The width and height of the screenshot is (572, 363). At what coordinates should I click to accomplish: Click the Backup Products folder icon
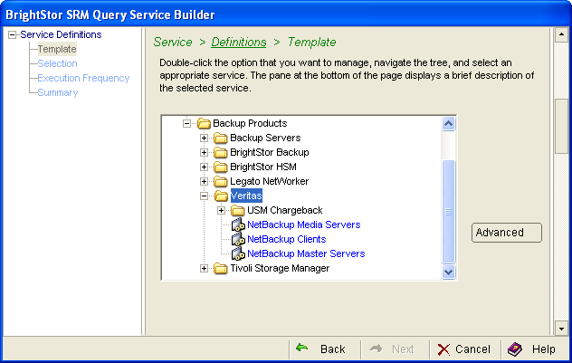pyautogui.click(x=204, y=123)
